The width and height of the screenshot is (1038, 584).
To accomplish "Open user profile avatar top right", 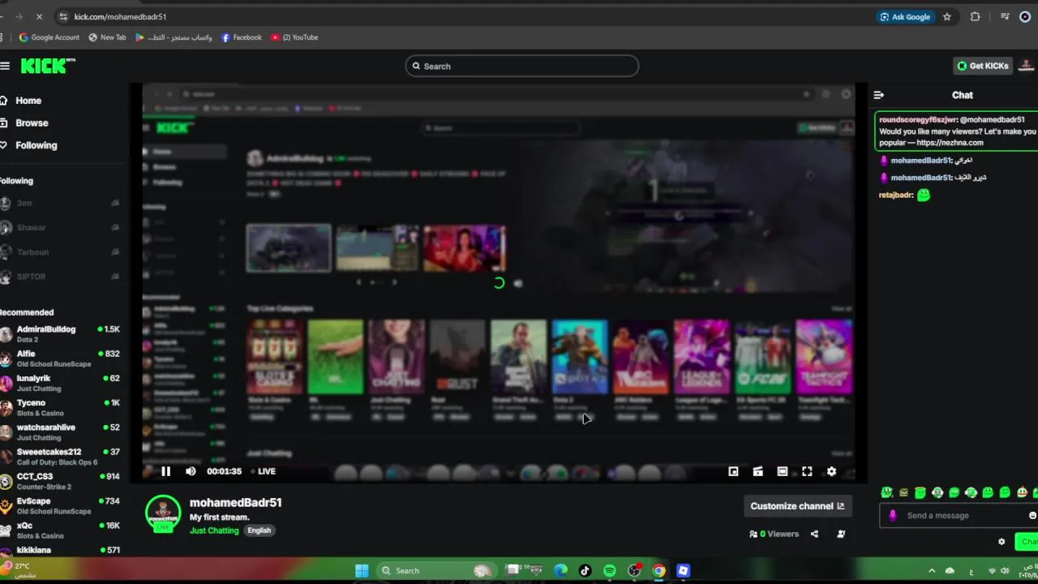I will coord(1026,66).
